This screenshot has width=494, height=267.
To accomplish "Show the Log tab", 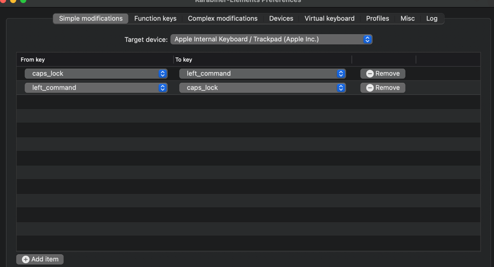I will tap(432, 19).
